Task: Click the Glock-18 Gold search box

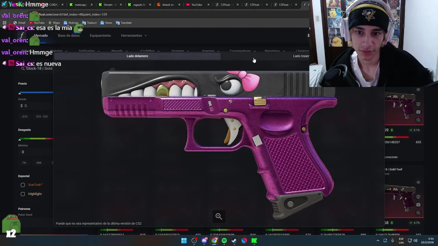Action: click(x=37, y=69)
